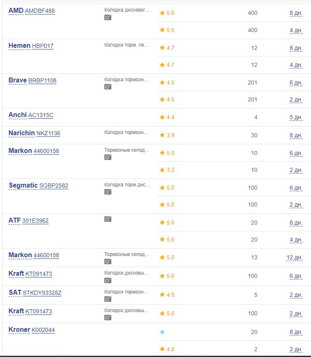The height and width of the screenshot is (357, 311).
Task: Open photo icon for Brave BRBP1108
Action: click(x=108, y=87)
